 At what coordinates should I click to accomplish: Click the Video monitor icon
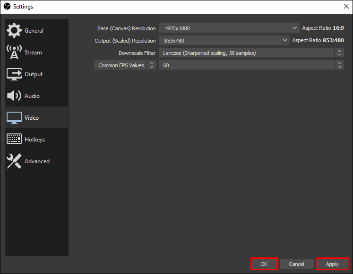coord(14,118)
